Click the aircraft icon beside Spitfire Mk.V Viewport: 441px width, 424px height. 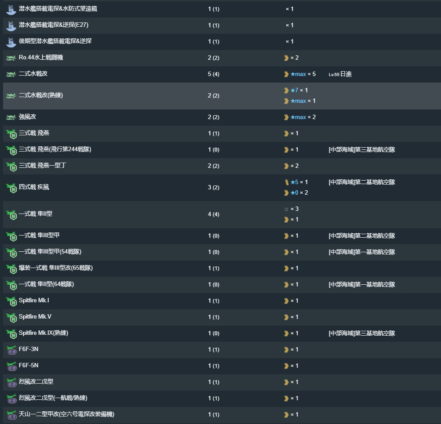coord(11,317)
